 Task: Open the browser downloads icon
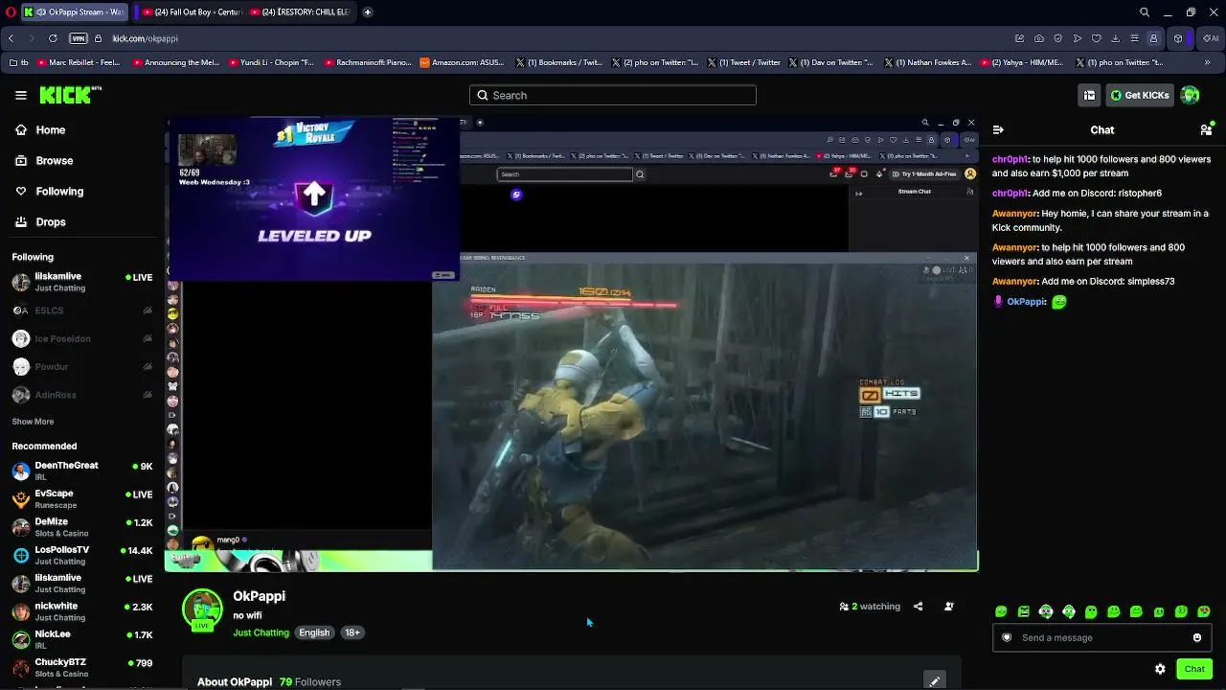click(x=1116, y=38)
